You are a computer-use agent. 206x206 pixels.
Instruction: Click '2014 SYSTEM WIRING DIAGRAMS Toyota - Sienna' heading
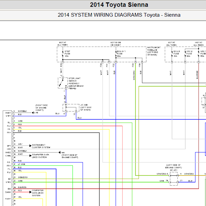119,15
